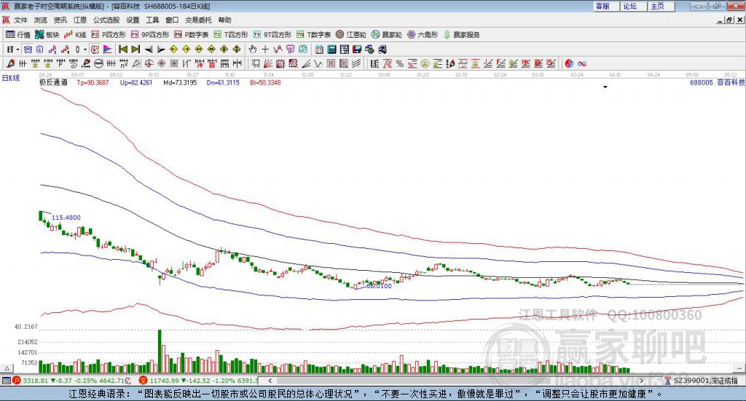
Task: Toggle the pressed blue pattern button beside 日
Action: click(28, 49)
